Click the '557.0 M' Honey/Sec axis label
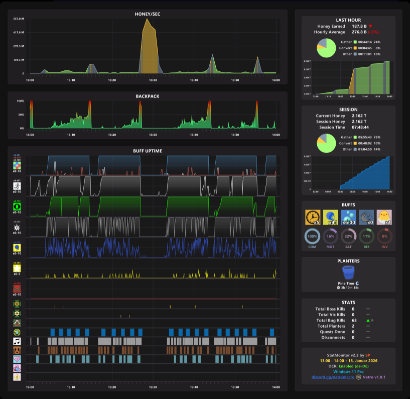 [19, 19]
